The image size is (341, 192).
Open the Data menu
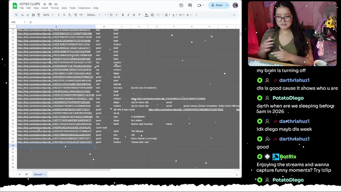pos(64,8)
